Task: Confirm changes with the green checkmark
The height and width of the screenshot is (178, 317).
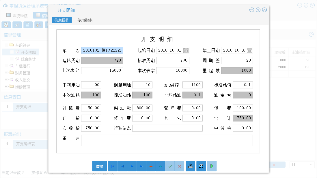Action: tap(170, 166)
